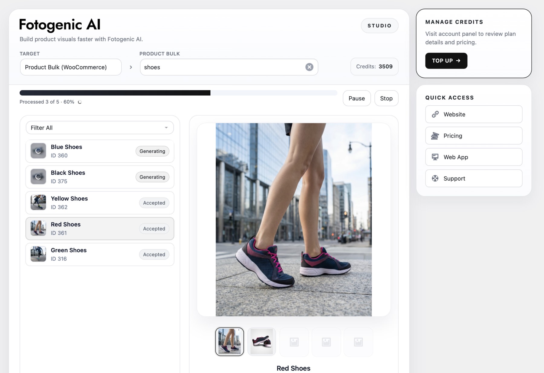Pause the bulk processing

click(x=357, y=98)
